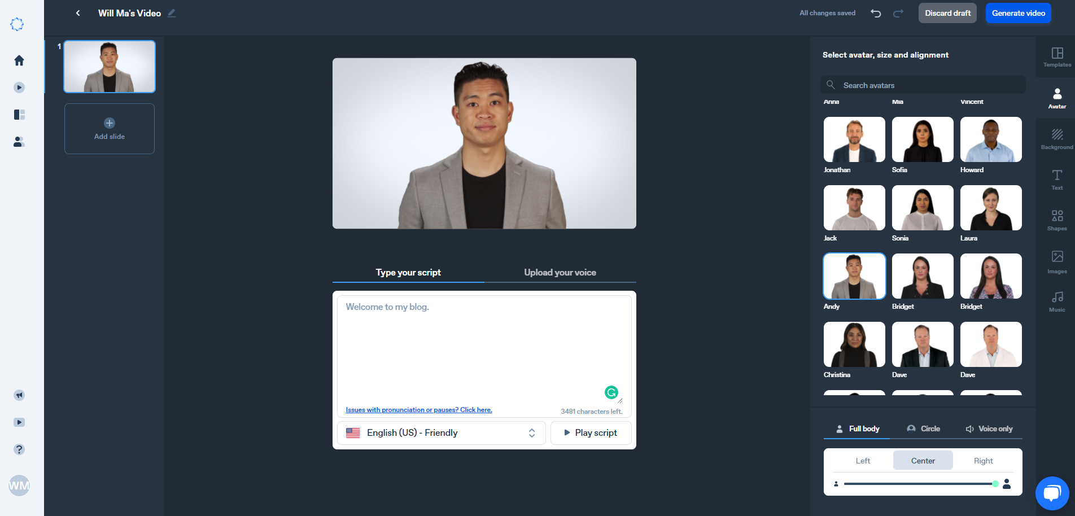Viewport: 1075px width, 516px height.
Task: Switch to the Upload your voice tab
Action: click(x=560, y=272)
